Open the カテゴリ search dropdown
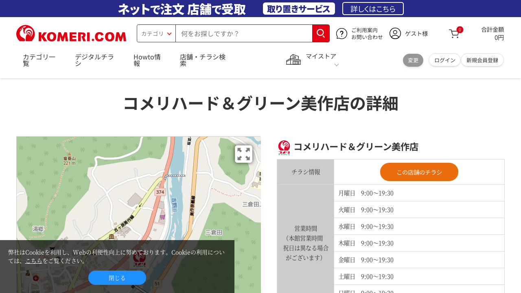This screenshot has width=521, height=293. (156, 33)
